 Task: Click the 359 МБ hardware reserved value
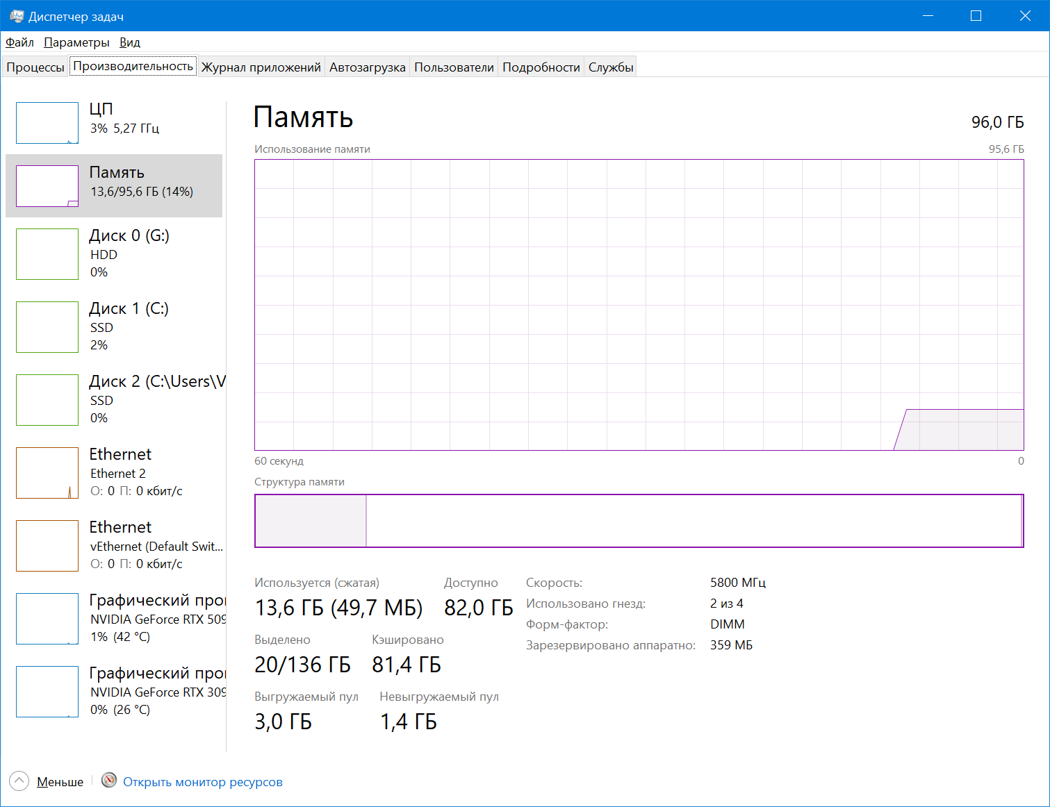731,645
